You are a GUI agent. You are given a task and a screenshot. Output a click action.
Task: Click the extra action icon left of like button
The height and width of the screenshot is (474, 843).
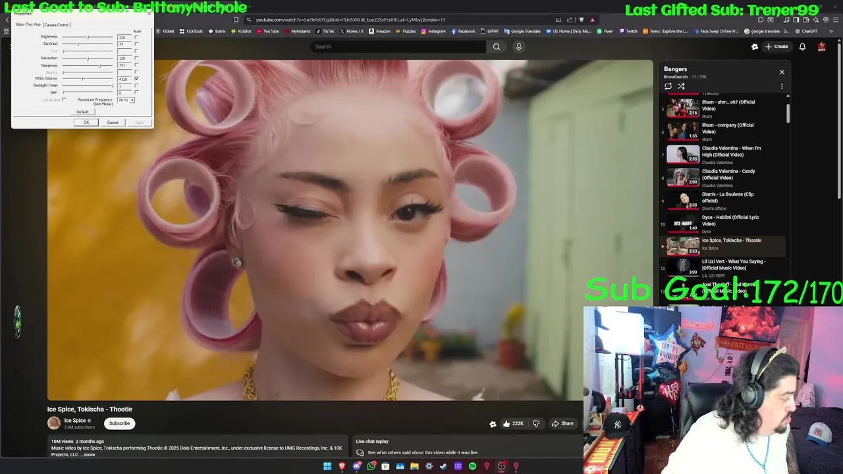[493, 424]
